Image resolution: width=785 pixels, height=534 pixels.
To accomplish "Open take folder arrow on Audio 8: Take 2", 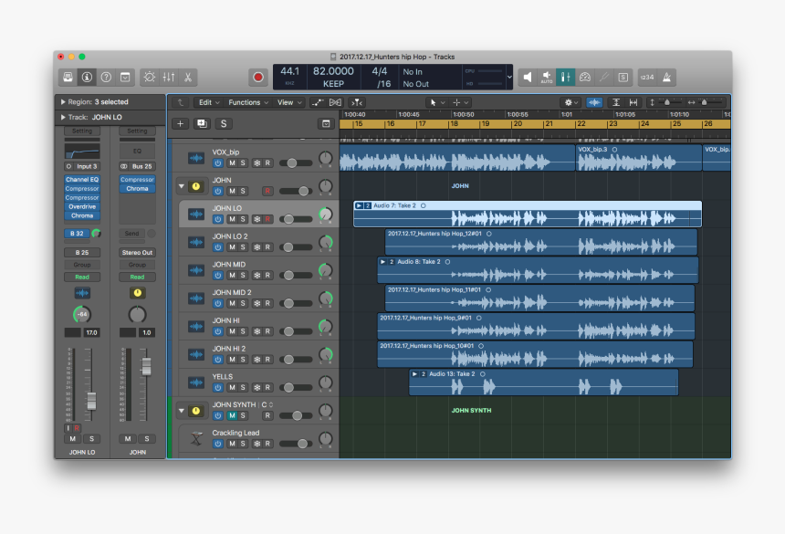I will (383, 262).
